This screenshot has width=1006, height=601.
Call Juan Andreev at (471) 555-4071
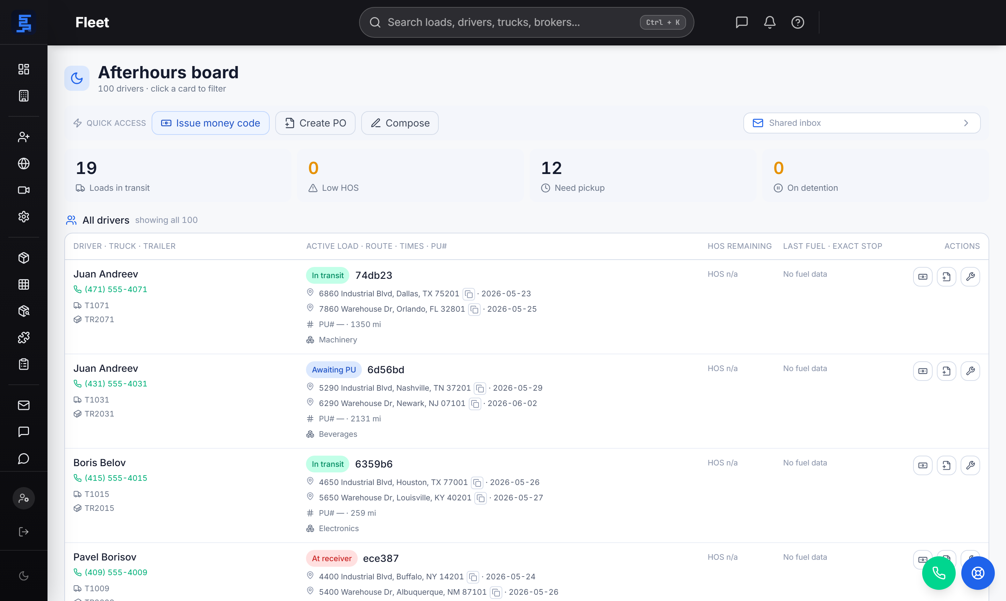tap(110, 289)
